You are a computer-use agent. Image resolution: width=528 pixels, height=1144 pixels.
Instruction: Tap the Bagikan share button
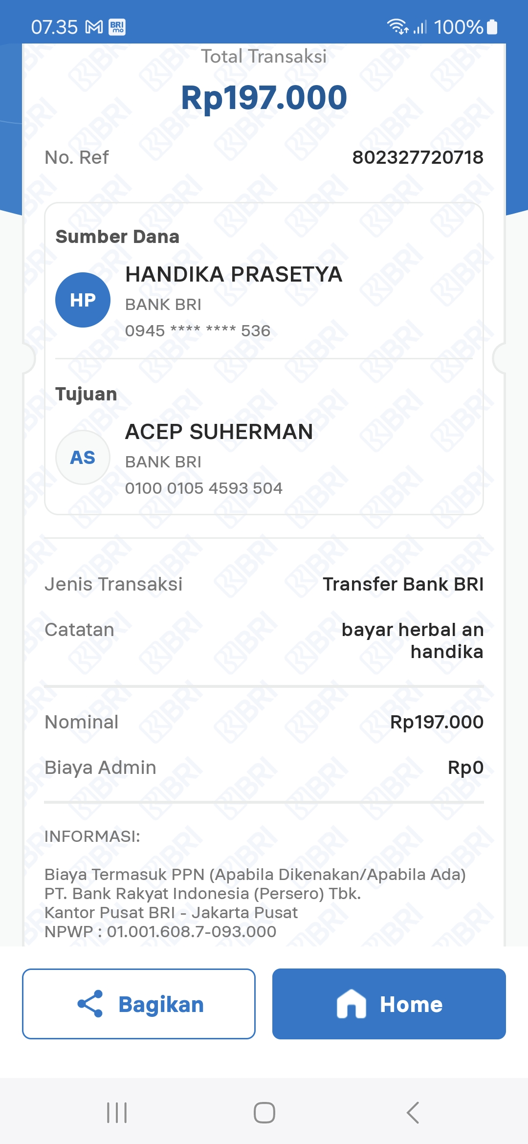point(139,1004)
